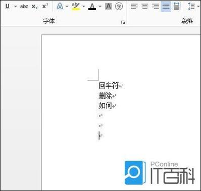201x191 pixels.
Task: Click the distributed alignment icon
Action: coord(177,7)
